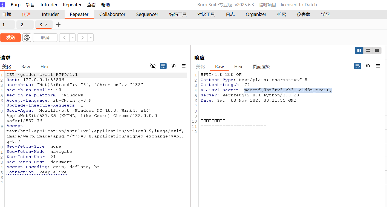Go back to previous request arrow
Viewport: 387px width, 207px height.
pos(64,38)
